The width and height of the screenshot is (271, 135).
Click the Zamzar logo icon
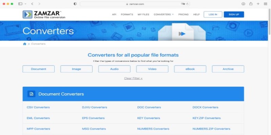coord(27,15)
